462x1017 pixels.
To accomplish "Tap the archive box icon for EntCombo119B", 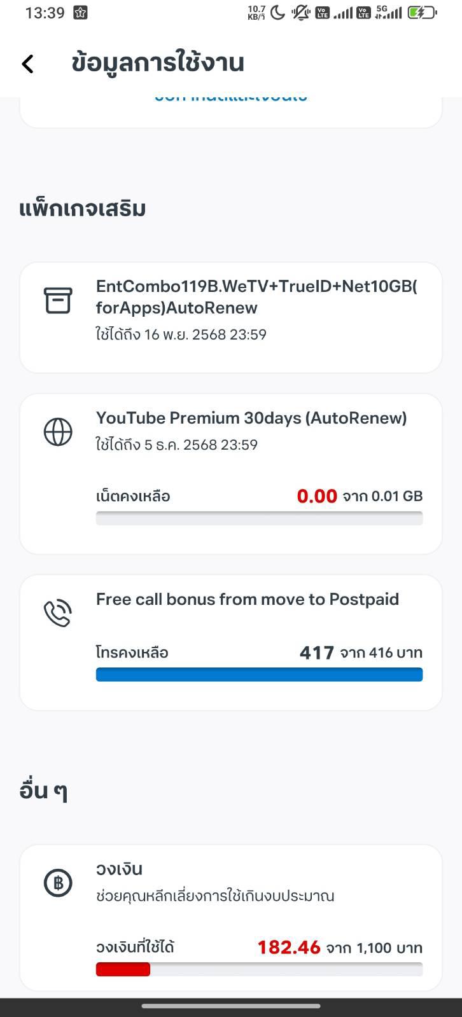I will click(x=58, y=300).
